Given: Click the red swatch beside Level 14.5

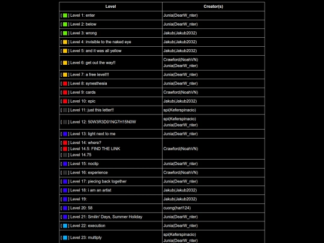Looking at the screenshot, I should (x=65, y=149).
